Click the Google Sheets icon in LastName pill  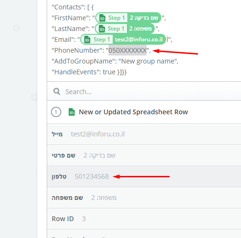102,29
